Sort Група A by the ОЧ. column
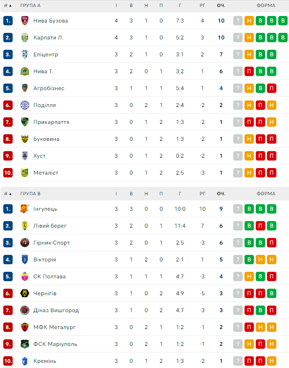This screenshot has width=289, height=368. coord(221,6)
